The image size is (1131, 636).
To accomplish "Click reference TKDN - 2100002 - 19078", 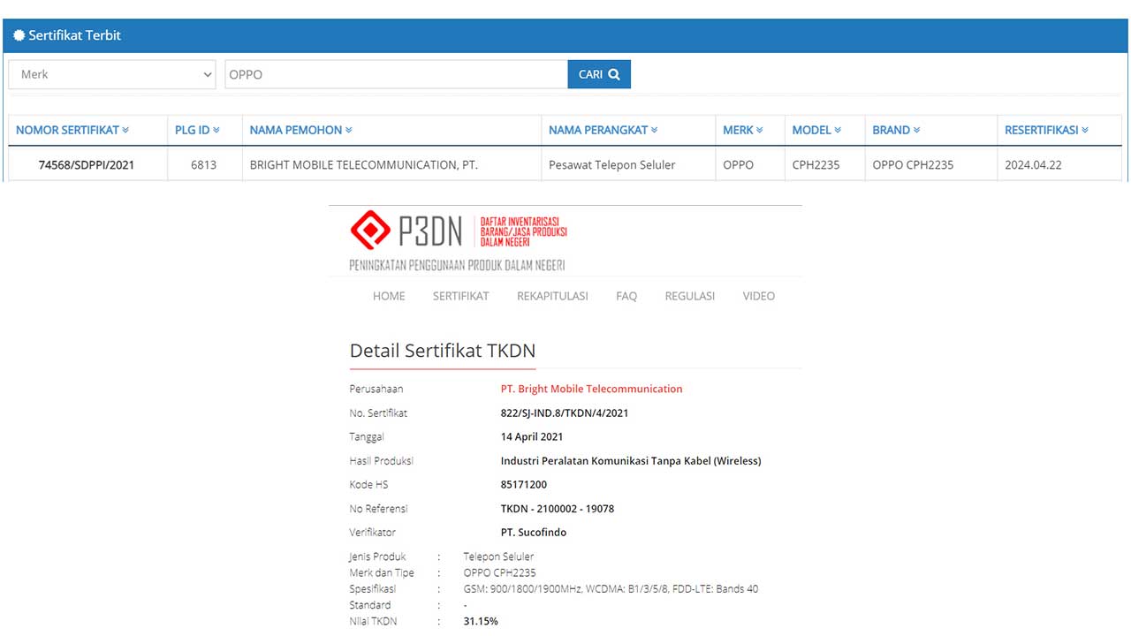I will coord(558,508).
